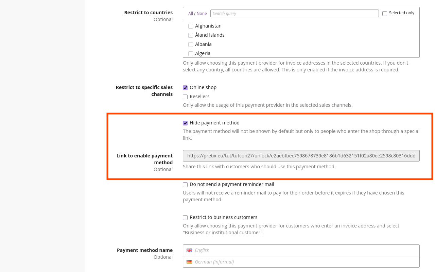This screenshot has height=272, width=435.
Task: Focus the country search query field
Action: pyautogui.click(x=294, y=13)
